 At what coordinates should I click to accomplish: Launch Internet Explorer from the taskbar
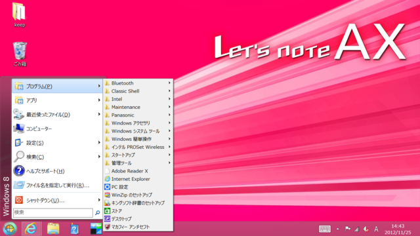(x=31, y=229)
